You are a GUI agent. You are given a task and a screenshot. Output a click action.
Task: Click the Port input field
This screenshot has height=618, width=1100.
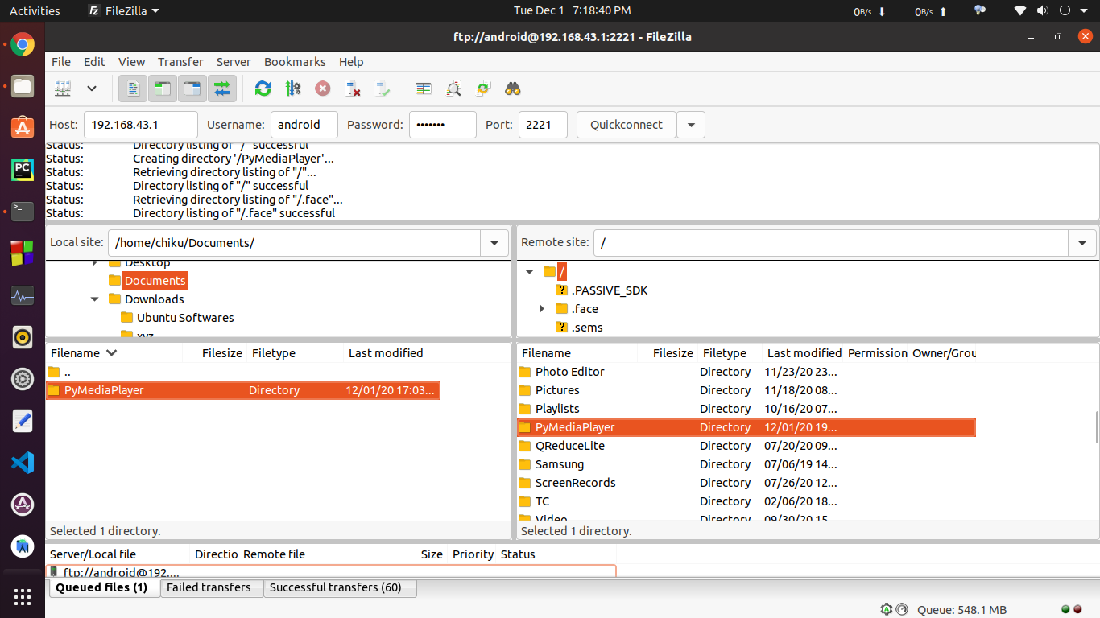543,125
